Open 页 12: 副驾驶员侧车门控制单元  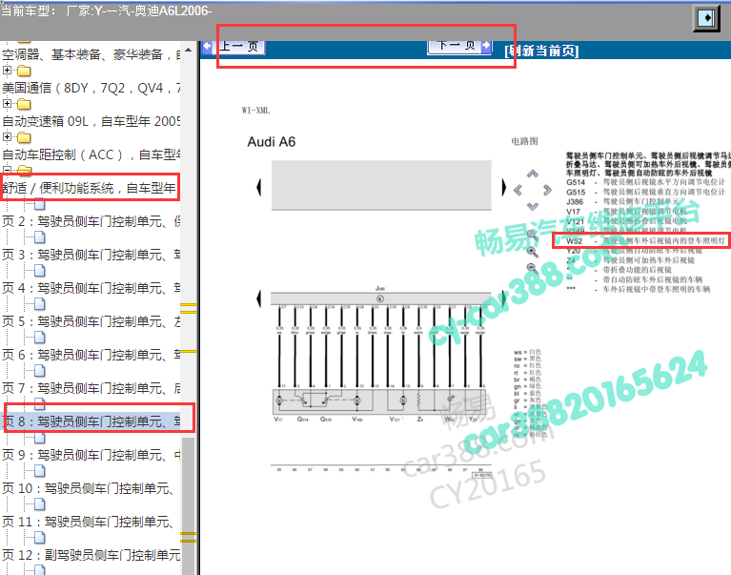[91, 555]
